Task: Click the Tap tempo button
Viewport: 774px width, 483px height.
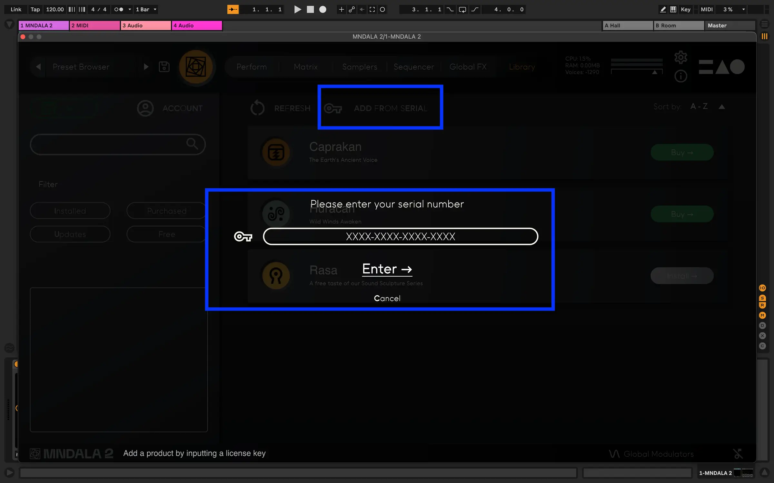Action: click(x=35, y=9)
